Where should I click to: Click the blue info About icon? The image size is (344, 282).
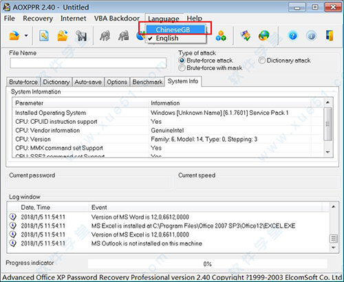311,36
